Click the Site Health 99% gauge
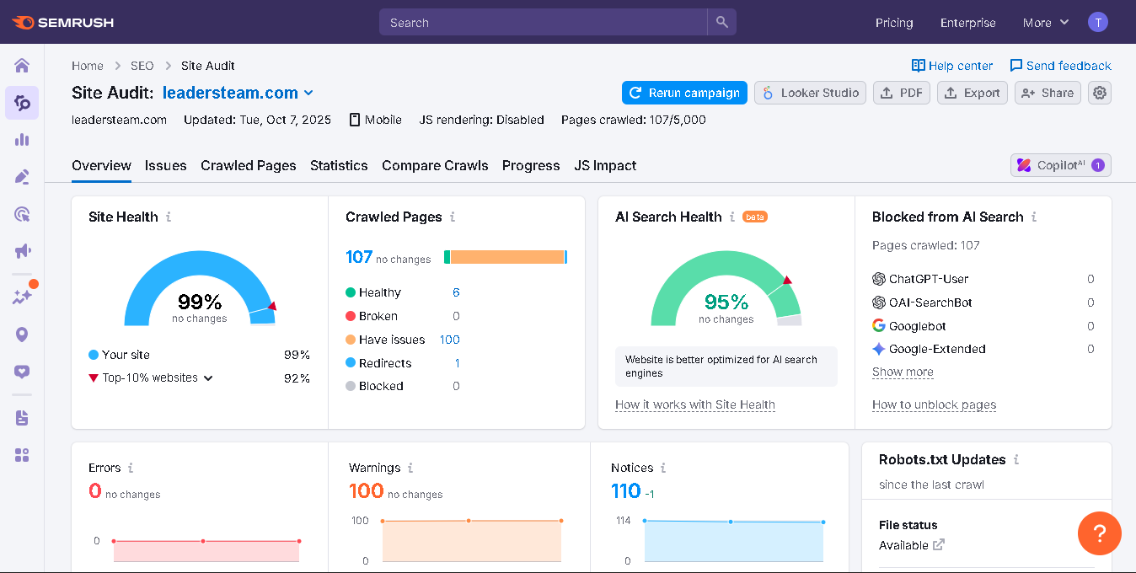This screenshot has width=1136, height=573. (200, 288)
